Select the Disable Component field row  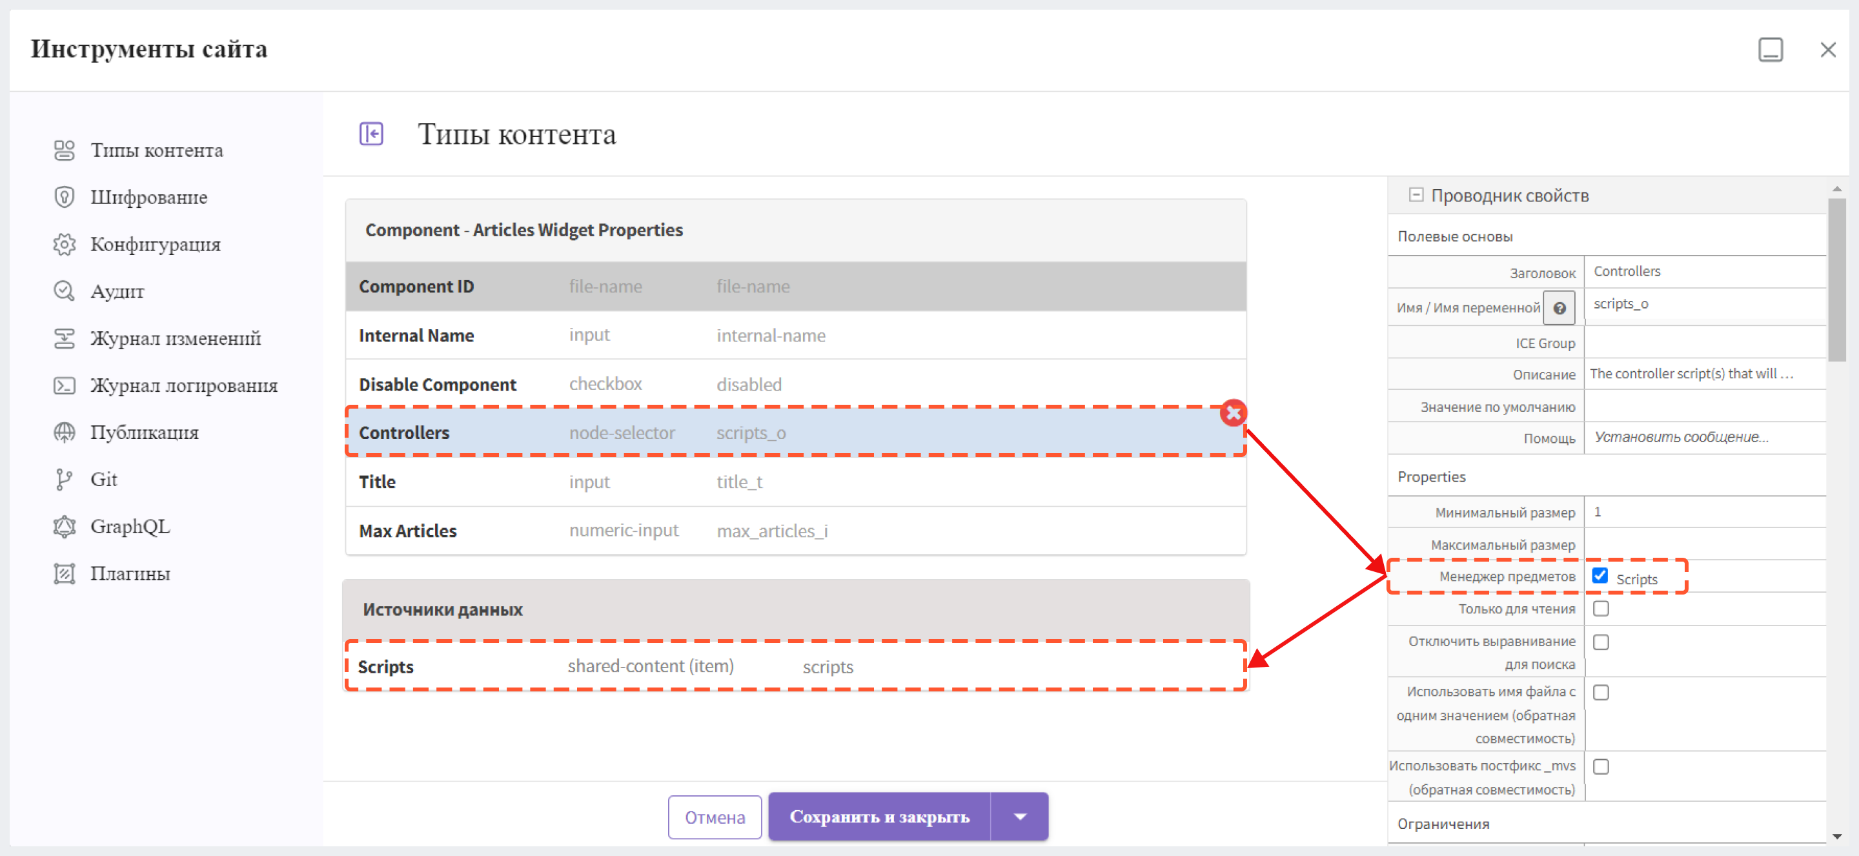795,384
